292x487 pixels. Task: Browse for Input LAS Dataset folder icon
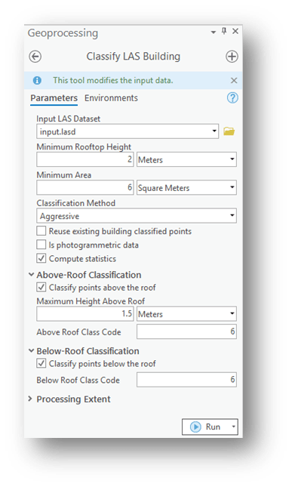[229, 131]
